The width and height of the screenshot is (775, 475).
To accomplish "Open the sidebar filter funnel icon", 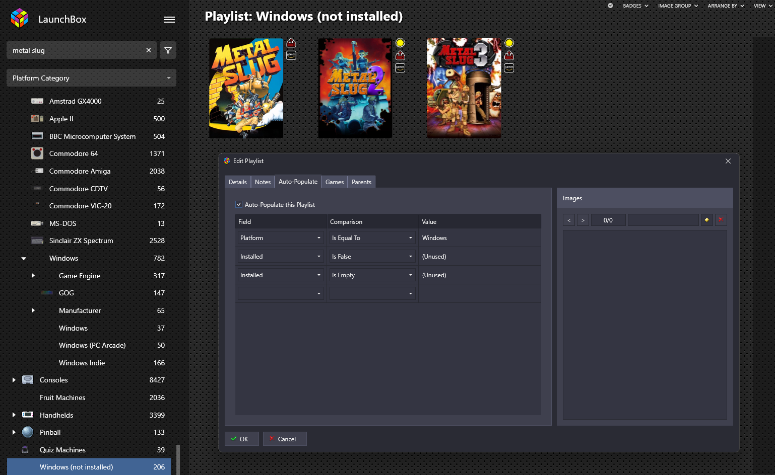I will pos(168,50).
